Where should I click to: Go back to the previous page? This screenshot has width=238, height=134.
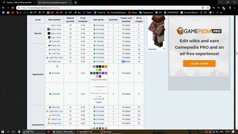tap(3, 8)
